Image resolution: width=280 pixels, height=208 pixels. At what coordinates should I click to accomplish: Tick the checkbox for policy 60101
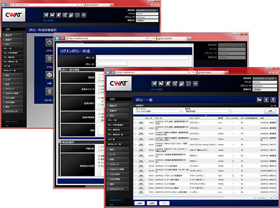(x=135, y=156)
